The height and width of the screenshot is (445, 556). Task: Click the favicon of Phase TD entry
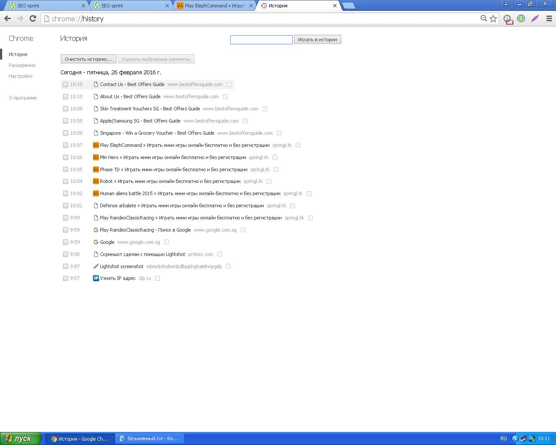[96, 169]
